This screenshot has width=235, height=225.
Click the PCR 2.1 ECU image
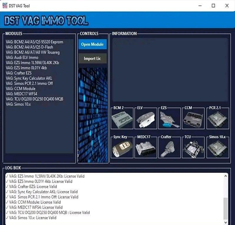tap(218, 120)
